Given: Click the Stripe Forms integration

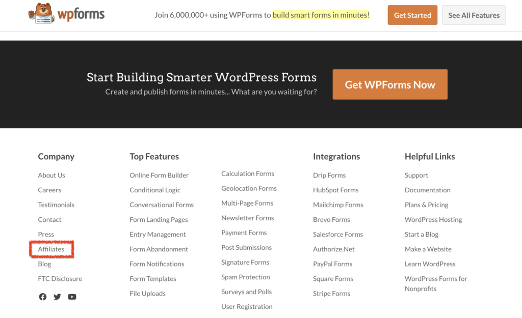Looking at the screenshot, I should (x=332, y=294).
